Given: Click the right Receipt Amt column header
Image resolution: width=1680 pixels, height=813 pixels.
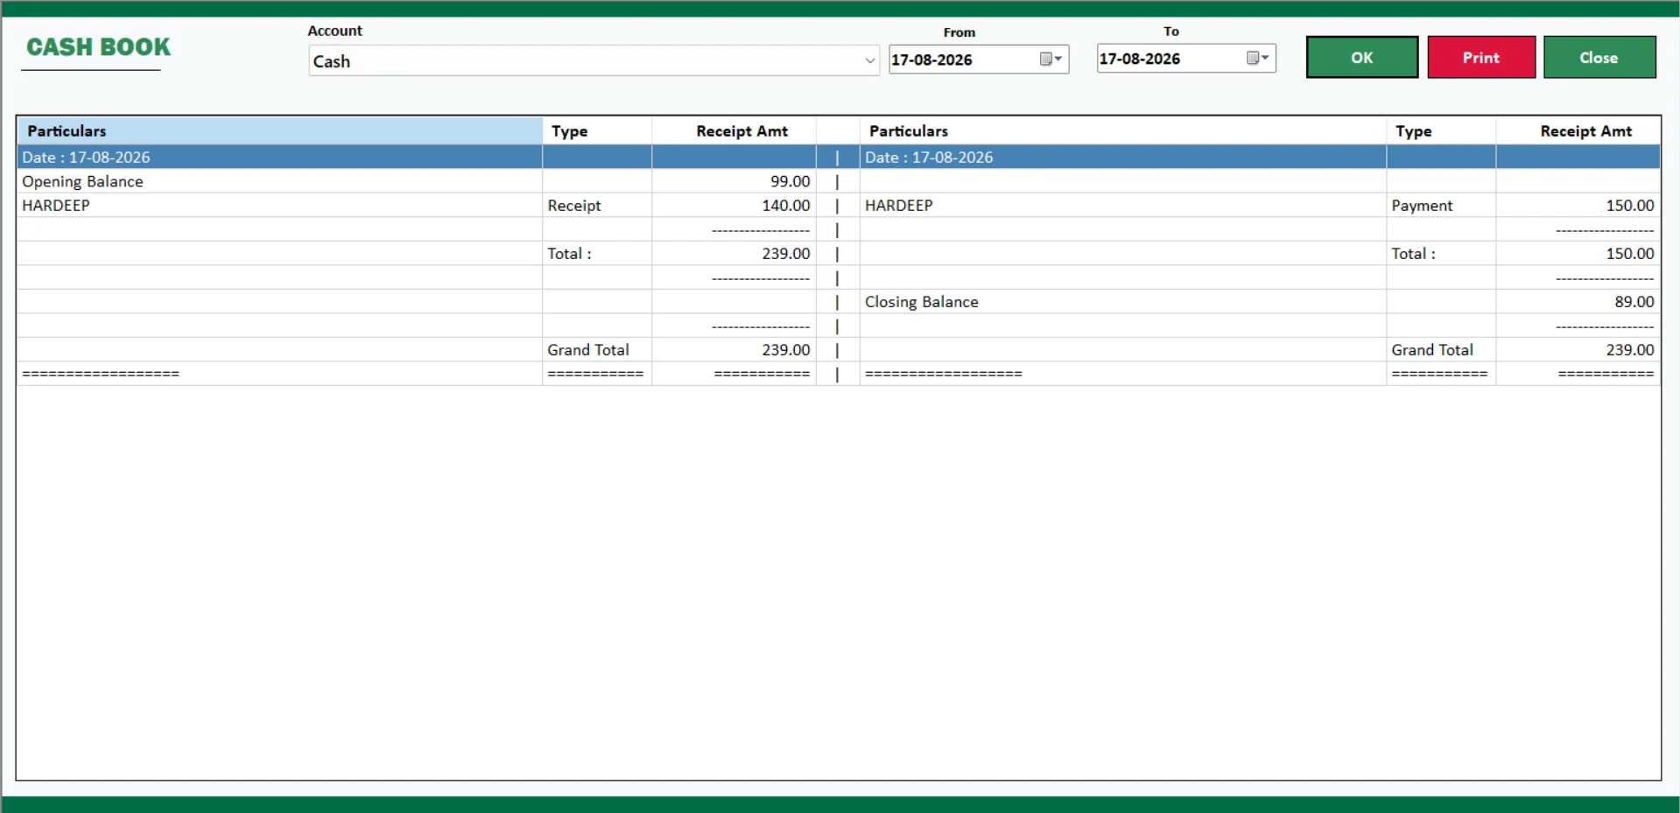Looking at the screenshot, I should point(1578,131).
